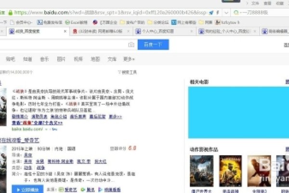Screen dimensions: 289x193
Task: Open the address bar history dropdown arrow
Action: (x=226, y=13)
